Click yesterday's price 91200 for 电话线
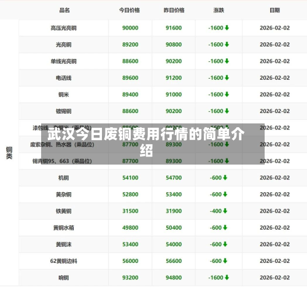 pos(174,78)
